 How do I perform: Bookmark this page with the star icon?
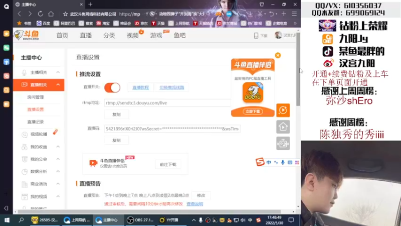(66, 14)
